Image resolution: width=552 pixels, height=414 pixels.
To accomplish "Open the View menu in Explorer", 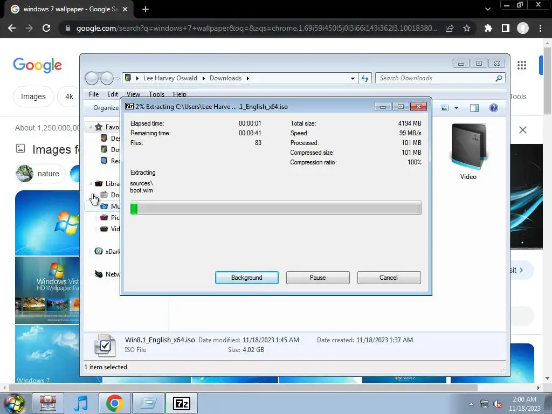I will pos(134,94).
